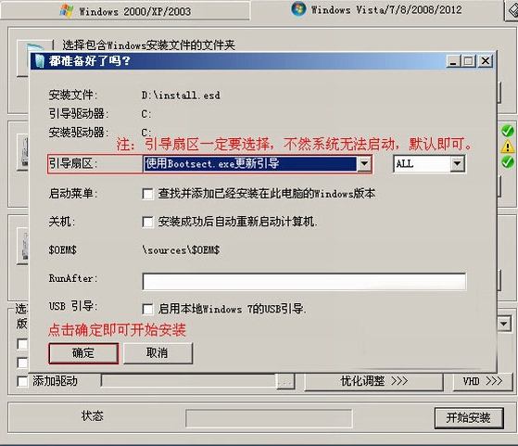
Task: Click the Windows XP flag logo icon
Action: (x=67, y=10)
